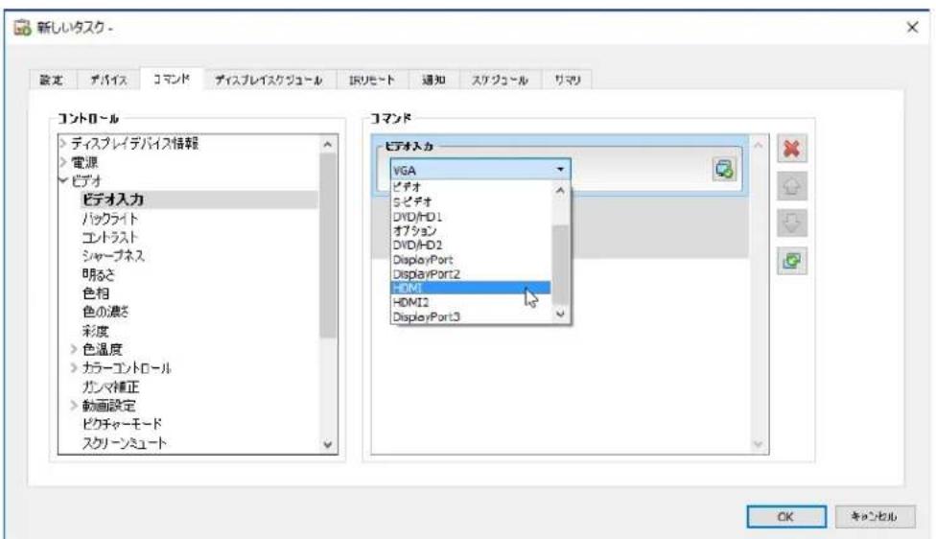
Task: Close the 新しいタスク dialog window
Action: 912,27
